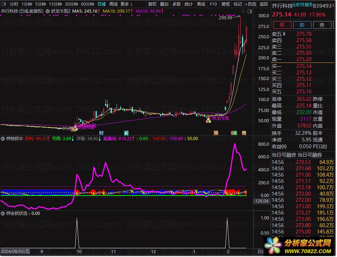This screenshot has height=257, width=337.
Task: Click the 获利: 96.31 indicator value
Action: click(x=37, y=139)
